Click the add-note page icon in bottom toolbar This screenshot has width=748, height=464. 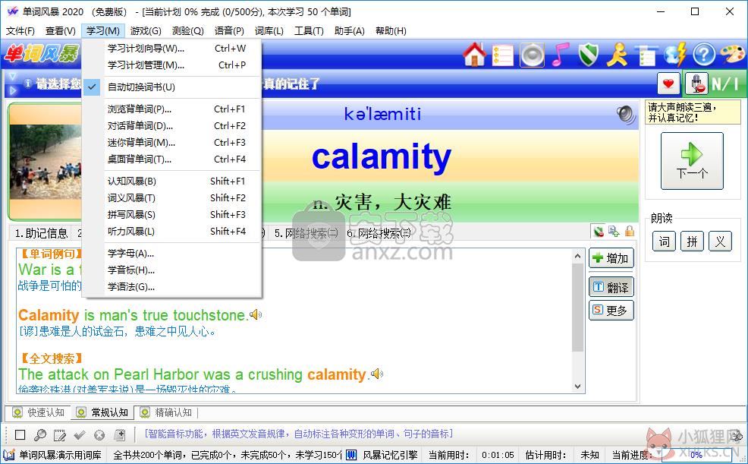pyautogui.click(x=120, y=435)
